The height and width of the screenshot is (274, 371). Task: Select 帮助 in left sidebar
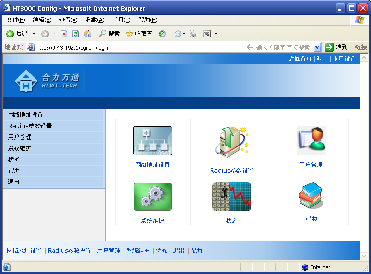click(53, 171)
